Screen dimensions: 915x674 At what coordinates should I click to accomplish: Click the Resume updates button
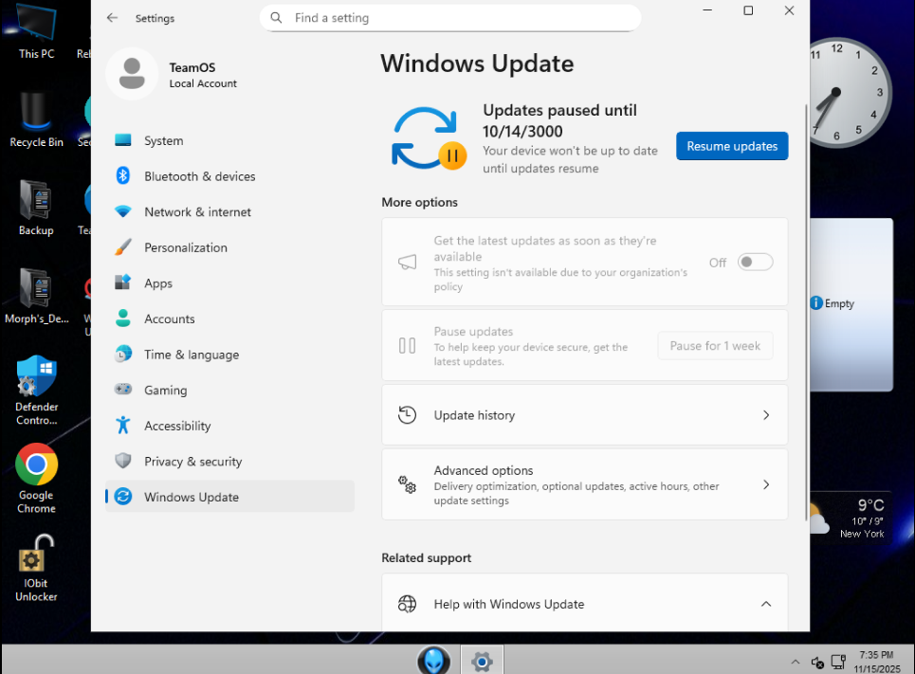click(x=732, y=146)
